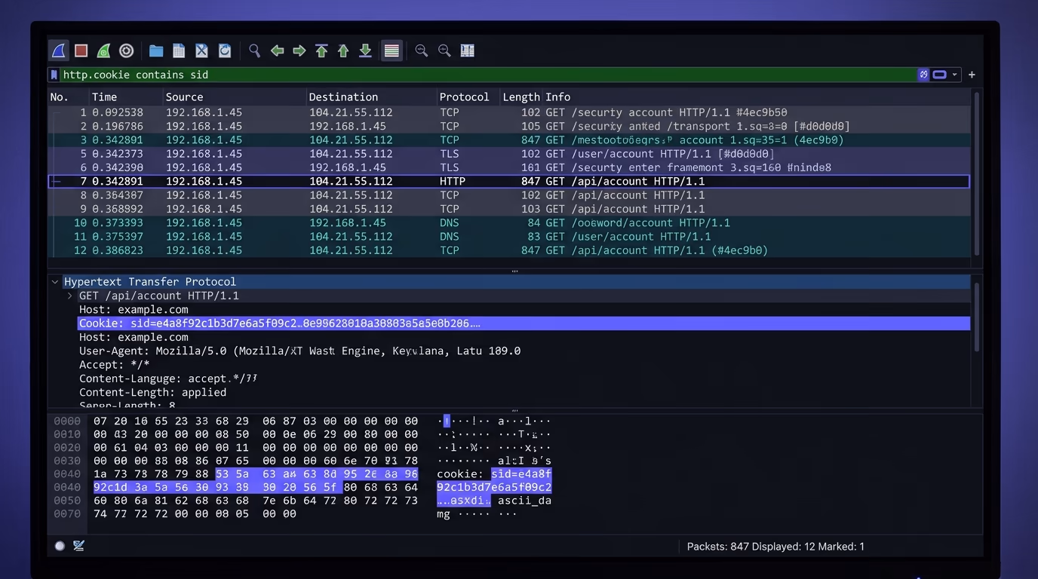Restart capture with the green fin icon

point(104,51)
